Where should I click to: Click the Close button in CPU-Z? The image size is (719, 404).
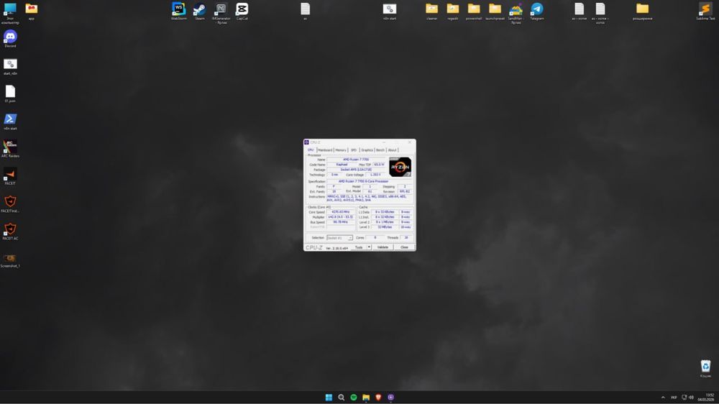click(404, 247)
